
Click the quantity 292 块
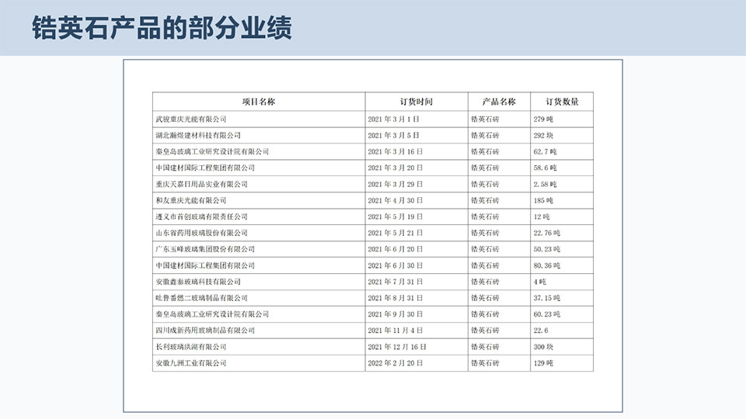click(543, 135)
